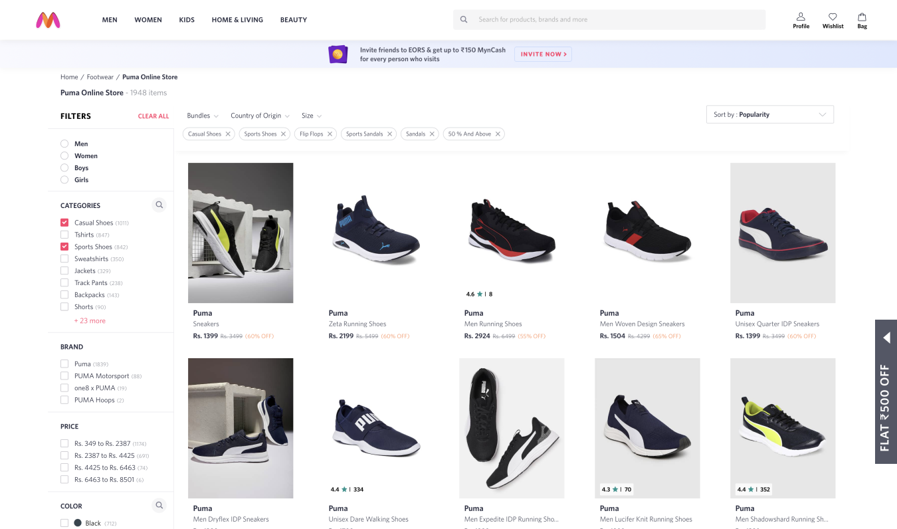897x529 pixels.
Task: Open the KIDS menu
Action: pos(187,20)
